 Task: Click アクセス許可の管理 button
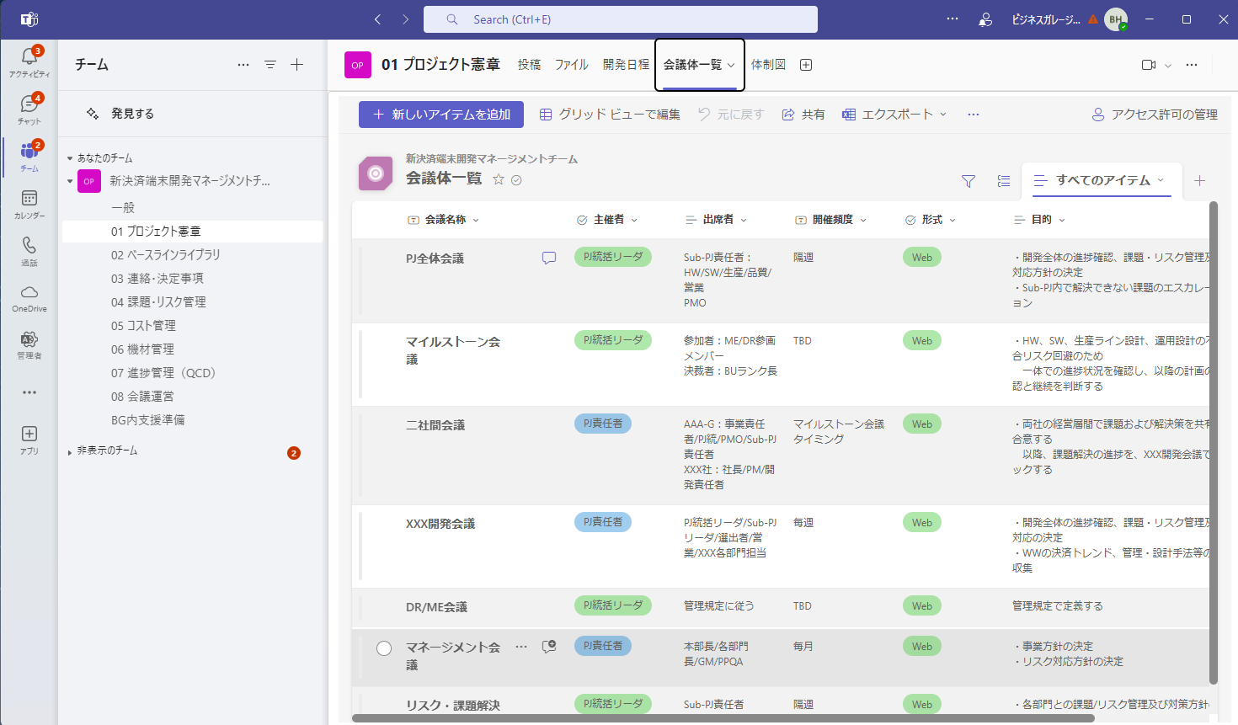1155,115
